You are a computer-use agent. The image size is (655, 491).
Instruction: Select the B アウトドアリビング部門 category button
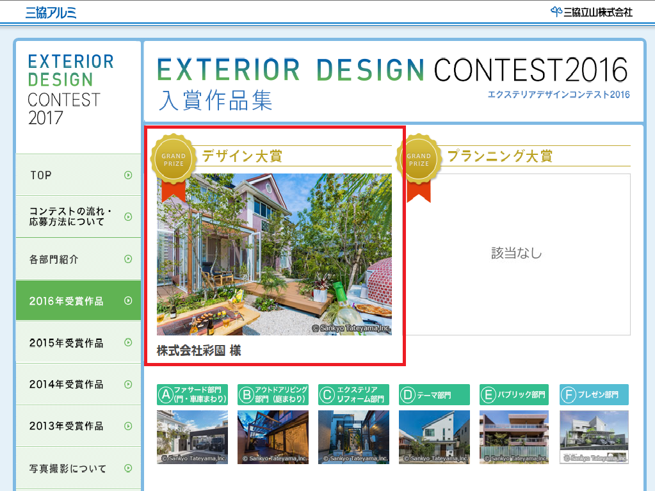pos(273,395)
